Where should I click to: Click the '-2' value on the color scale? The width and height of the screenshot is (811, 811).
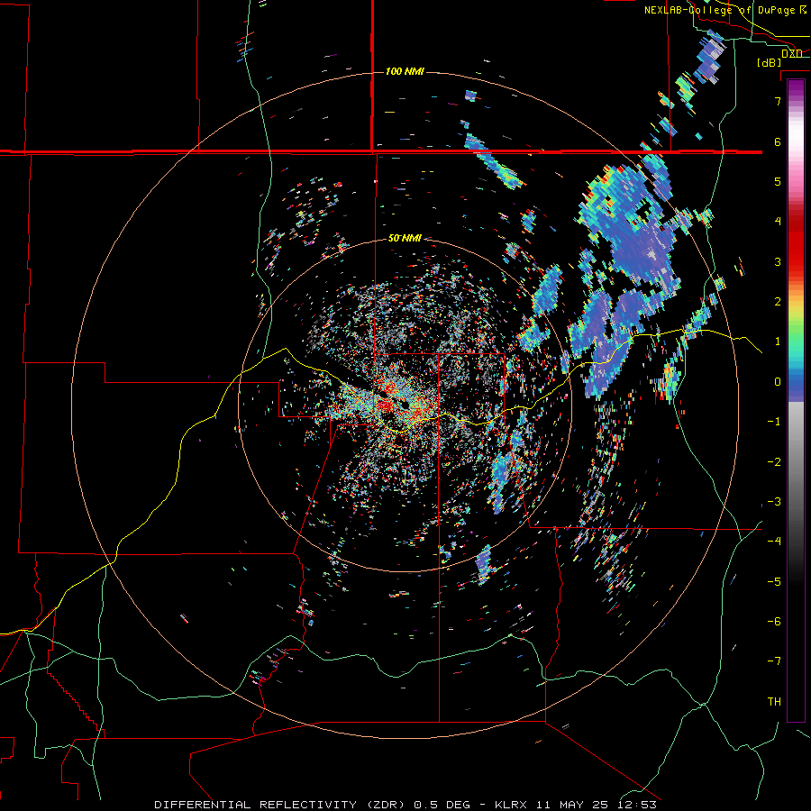point(774,462)
